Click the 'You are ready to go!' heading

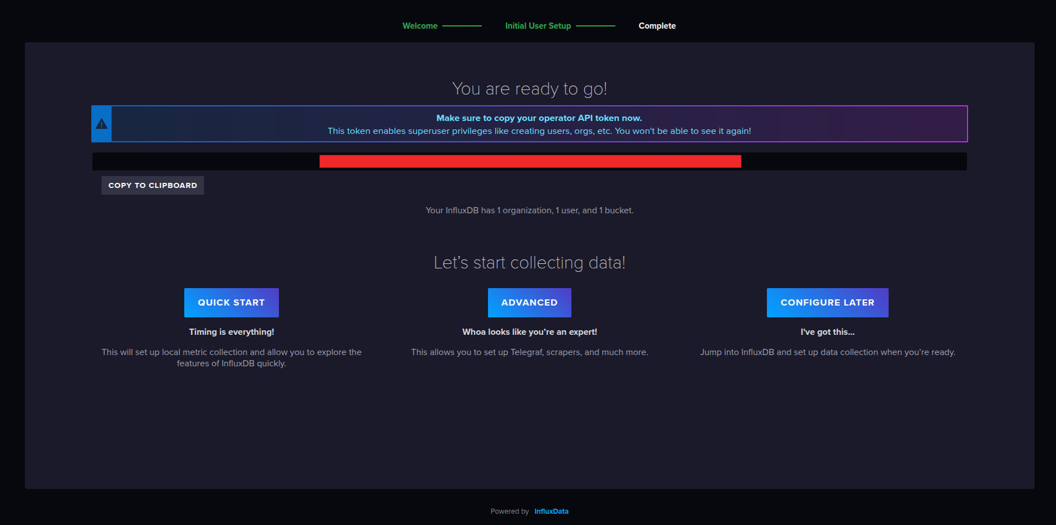529,89
